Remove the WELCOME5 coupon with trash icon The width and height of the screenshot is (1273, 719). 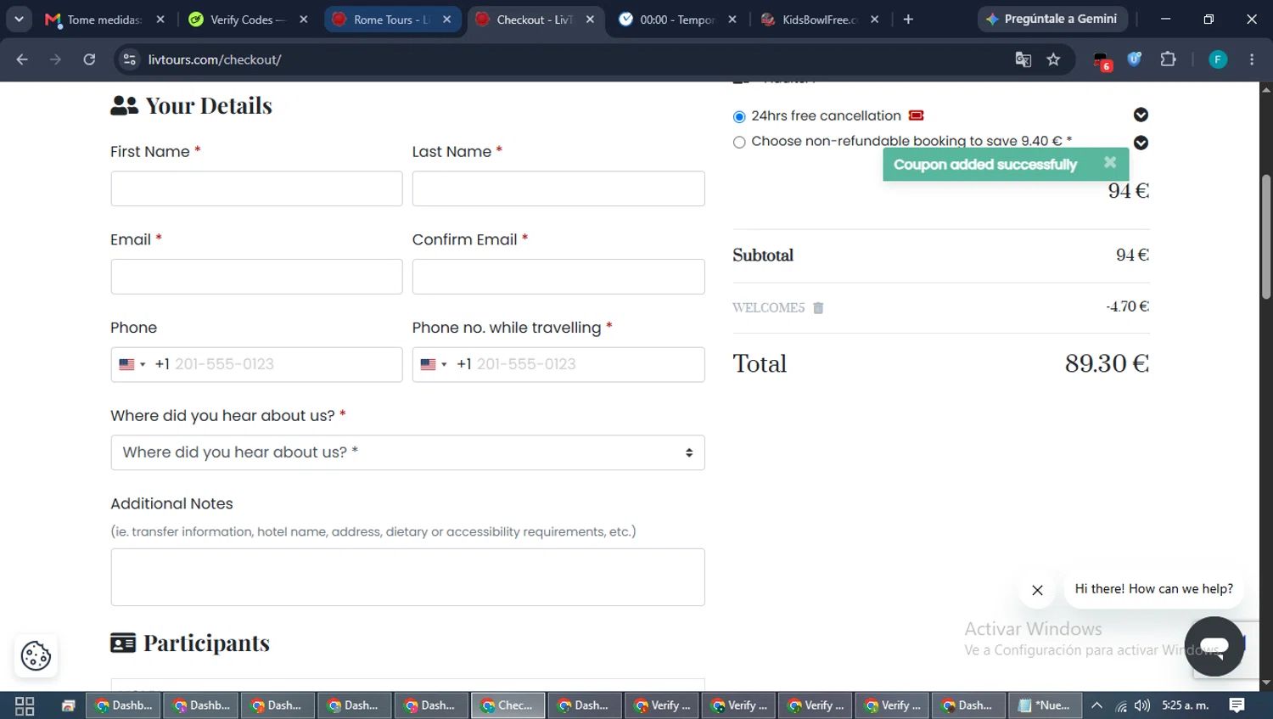(818, 307)
